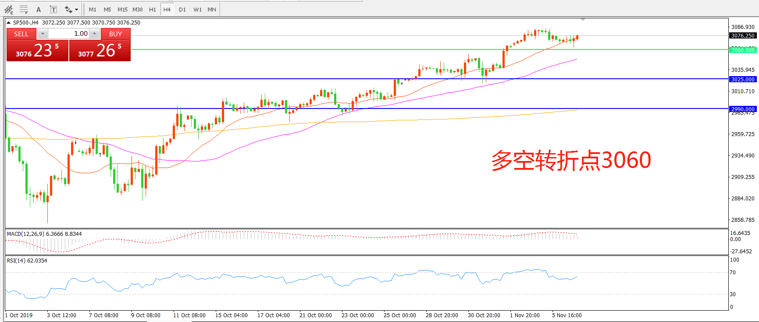Click the green 3060.000 price level label
This screenshot has width=759, height=322.
[x=743, y=50]
